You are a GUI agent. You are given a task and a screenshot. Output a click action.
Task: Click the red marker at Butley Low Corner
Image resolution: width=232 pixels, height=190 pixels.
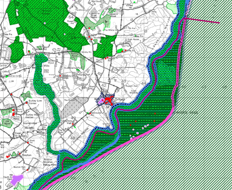click(x=26, y=103)
